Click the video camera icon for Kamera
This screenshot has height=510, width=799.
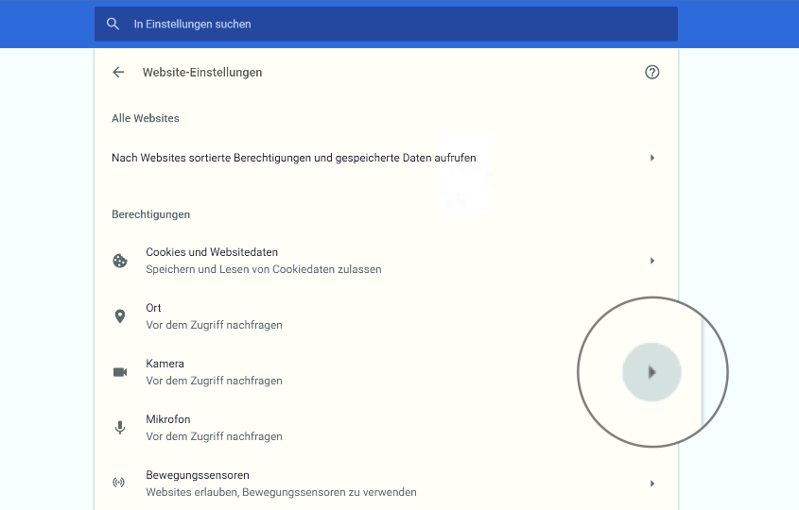pos(120,372)
